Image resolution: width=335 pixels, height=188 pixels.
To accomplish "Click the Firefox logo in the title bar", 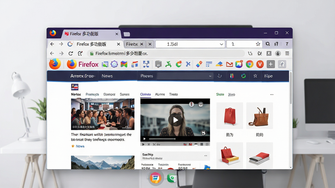I will point(53,33).
